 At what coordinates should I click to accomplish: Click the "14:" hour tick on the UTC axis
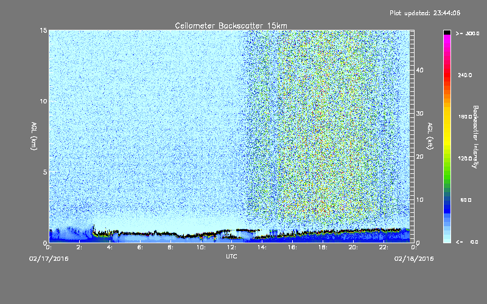point(262,247)
